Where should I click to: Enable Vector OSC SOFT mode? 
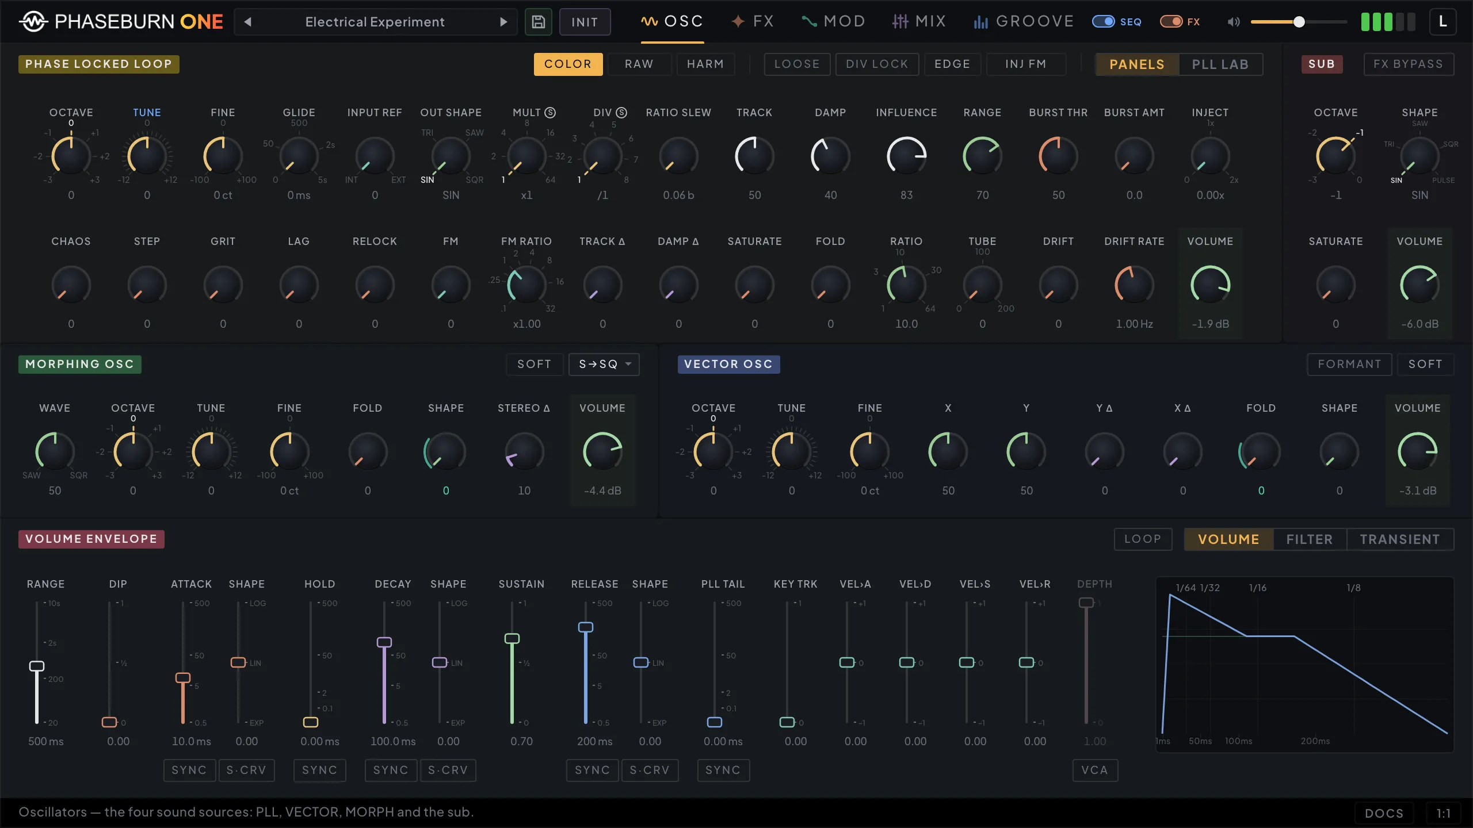[x=1425, y=364]
